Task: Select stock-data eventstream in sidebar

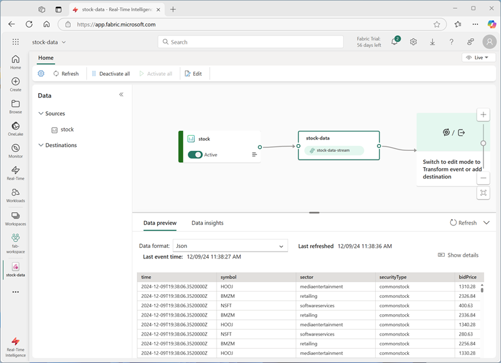Action: (15, 270)
